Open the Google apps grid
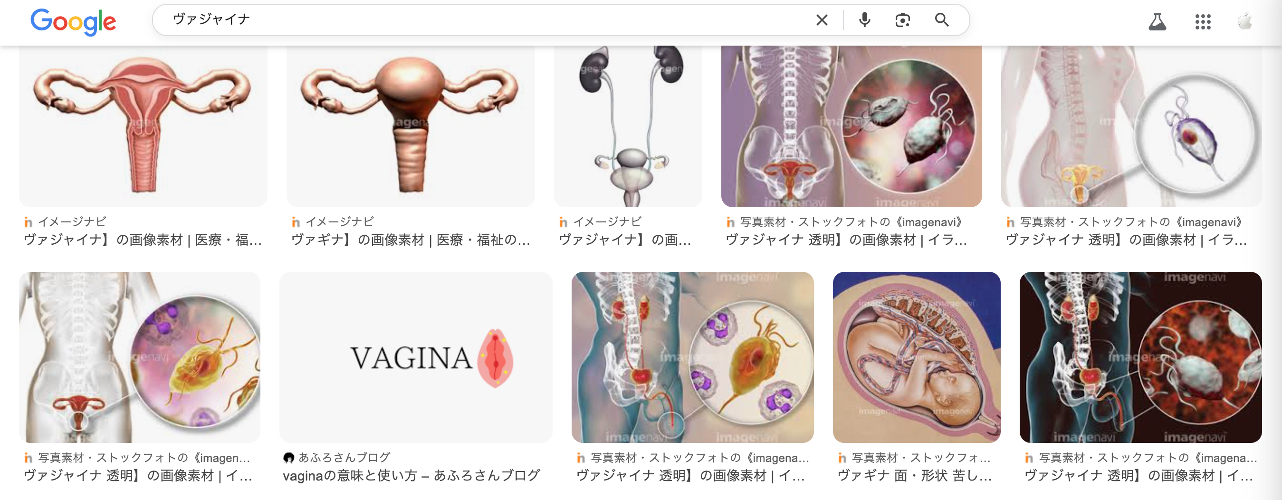Viewport: 1282px width, 500px height. (x=1203, y=21)
